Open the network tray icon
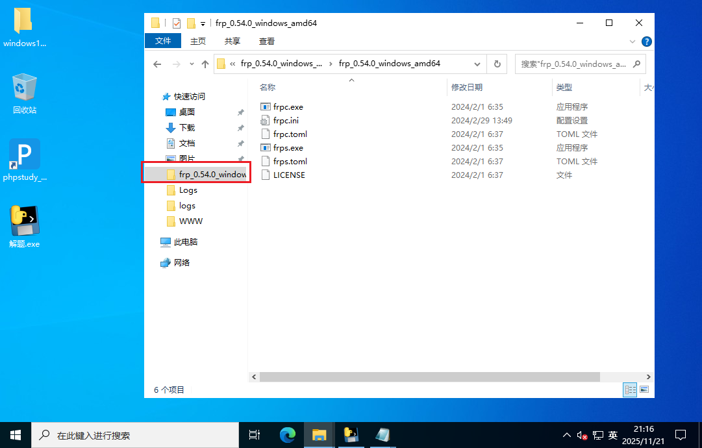Image resolution: width=702 pixels, height=448 pixels. click(x=597, y=435)
